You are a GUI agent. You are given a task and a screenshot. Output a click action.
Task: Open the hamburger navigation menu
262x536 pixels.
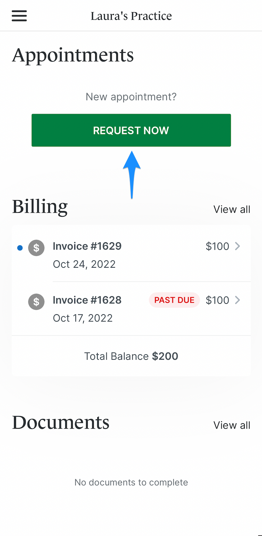click(x=19, y=15)
